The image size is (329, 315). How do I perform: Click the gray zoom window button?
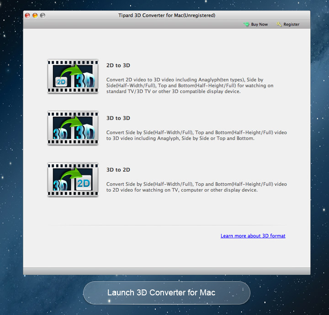click(42, 16)
